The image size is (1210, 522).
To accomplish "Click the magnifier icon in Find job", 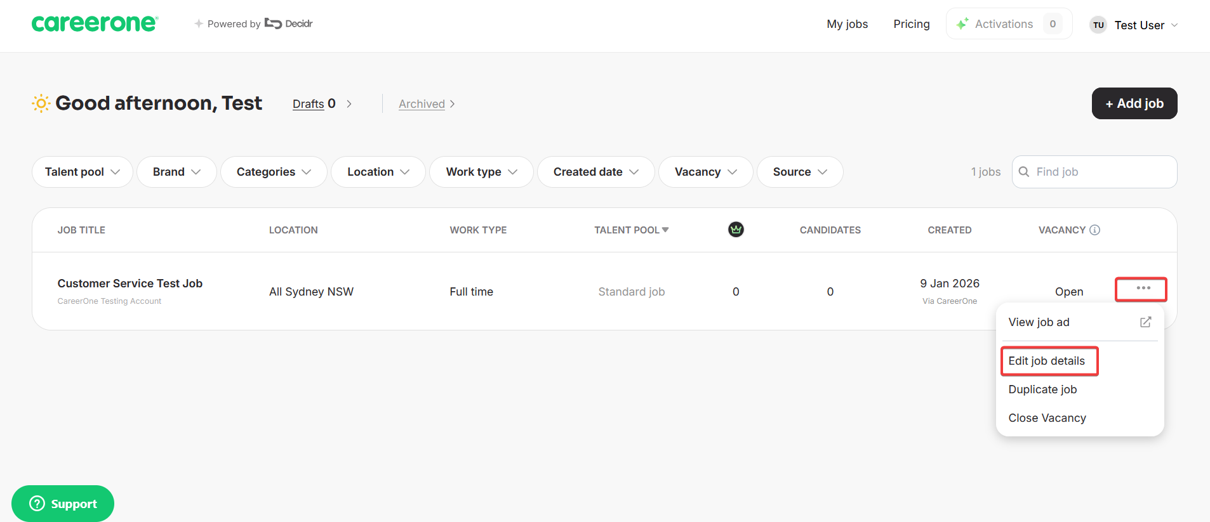I will click(x=1024, y=172).
